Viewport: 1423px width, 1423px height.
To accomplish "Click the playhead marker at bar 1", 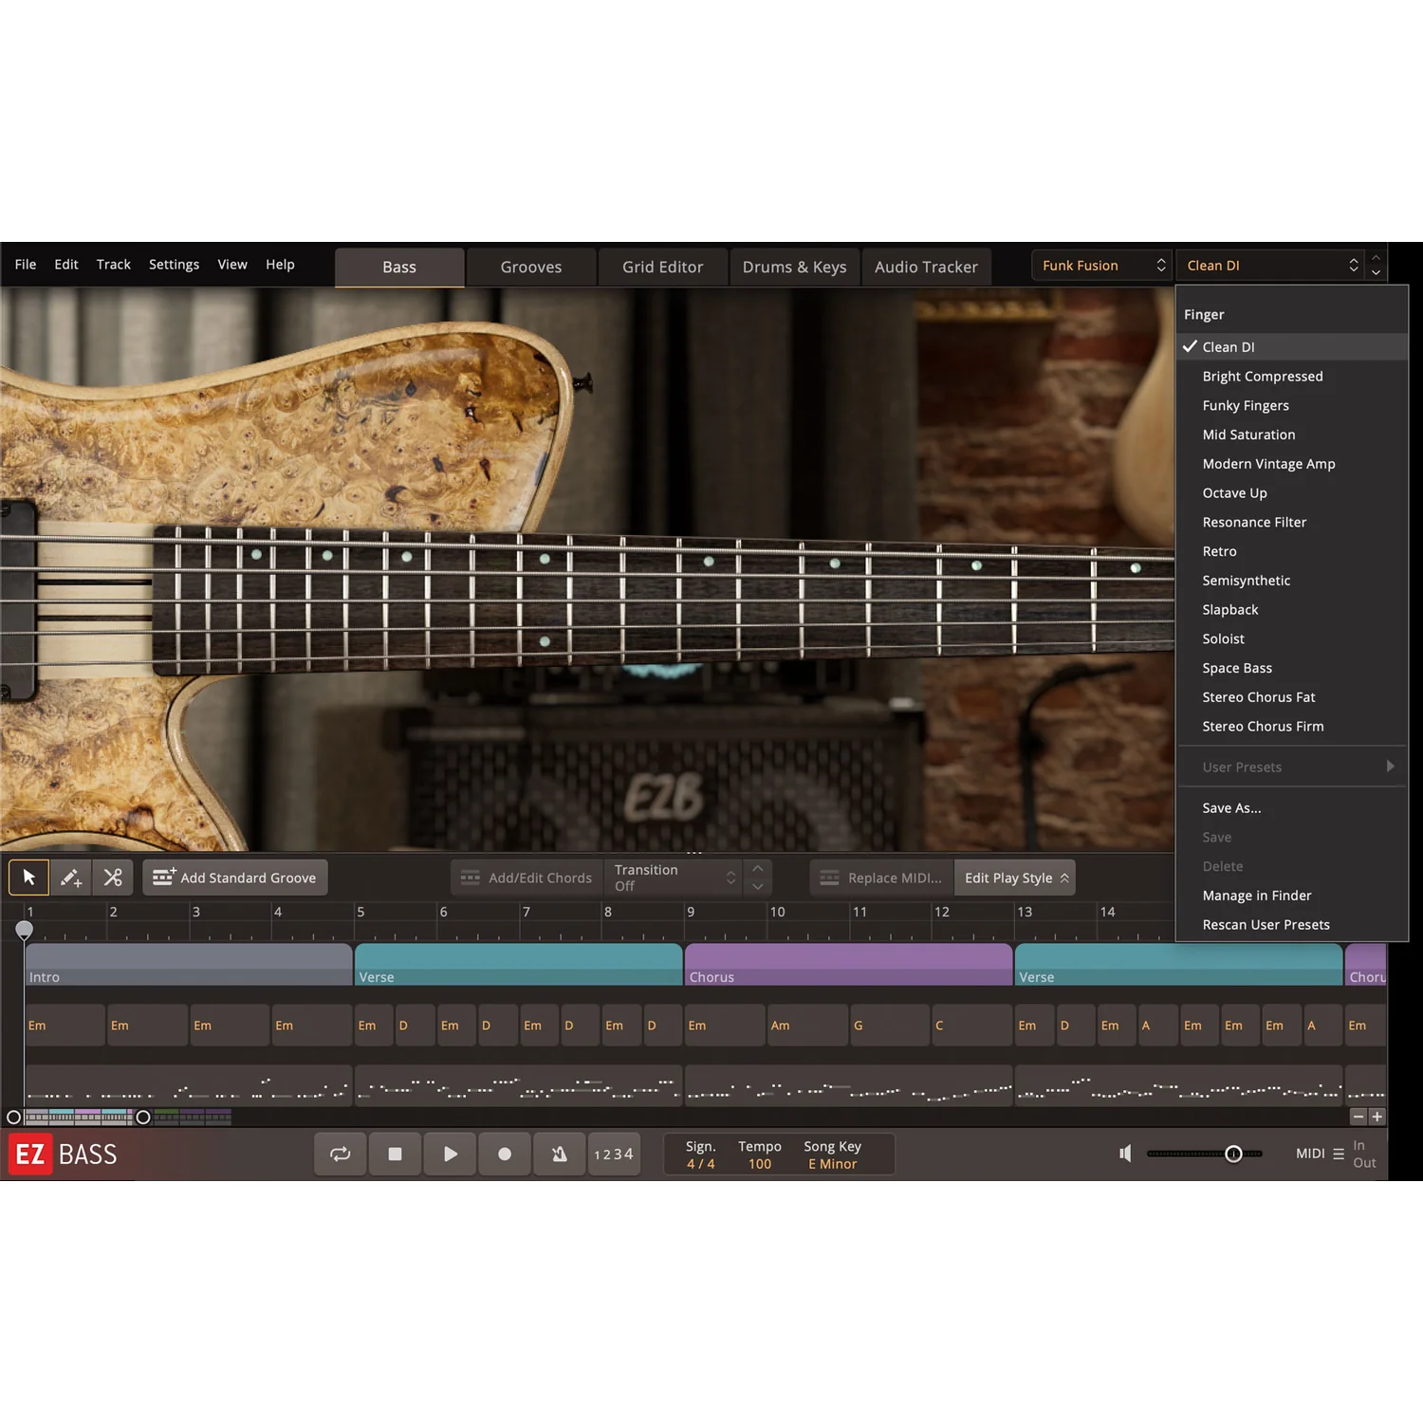I will [x=25, y=930].
